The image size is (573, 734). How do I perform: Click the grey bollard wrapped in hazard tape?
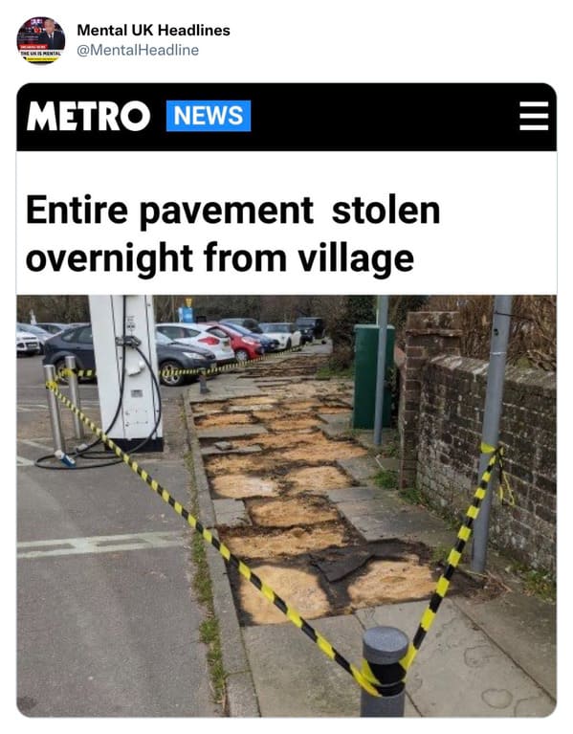[x=385, y=671]
